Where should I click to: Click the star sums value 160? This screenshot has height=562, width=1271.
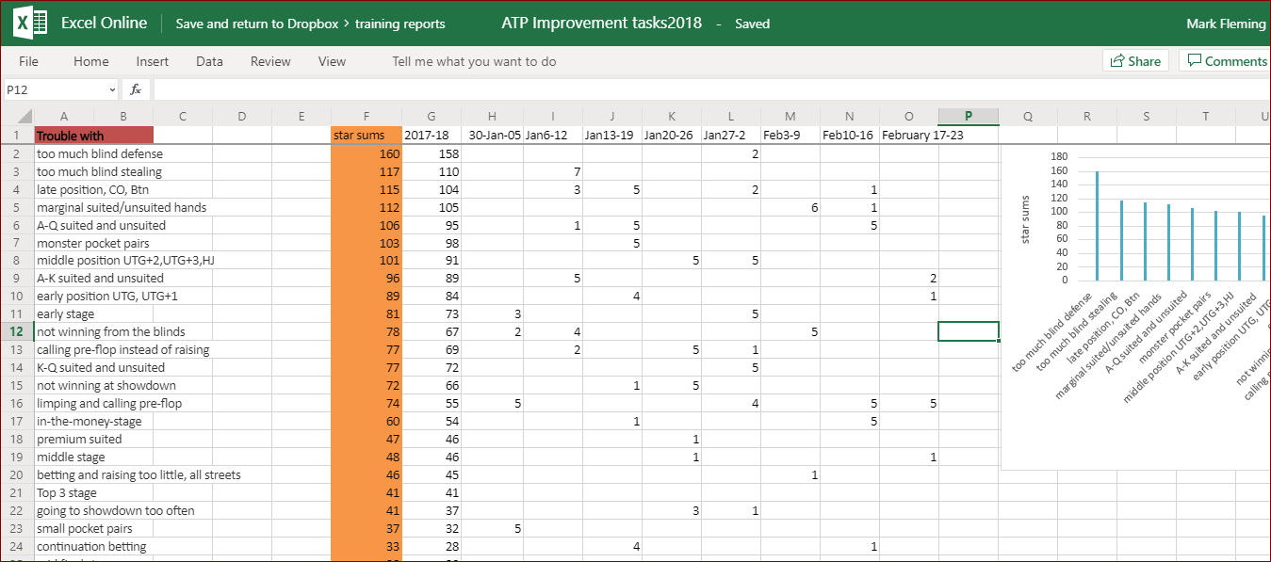click(x=367, y=153)
